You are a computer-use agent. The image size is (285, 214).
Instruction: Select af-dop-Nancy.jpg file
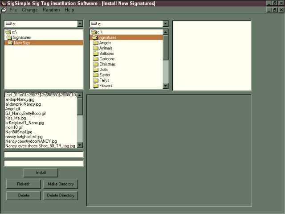click(x=20, y=100)
